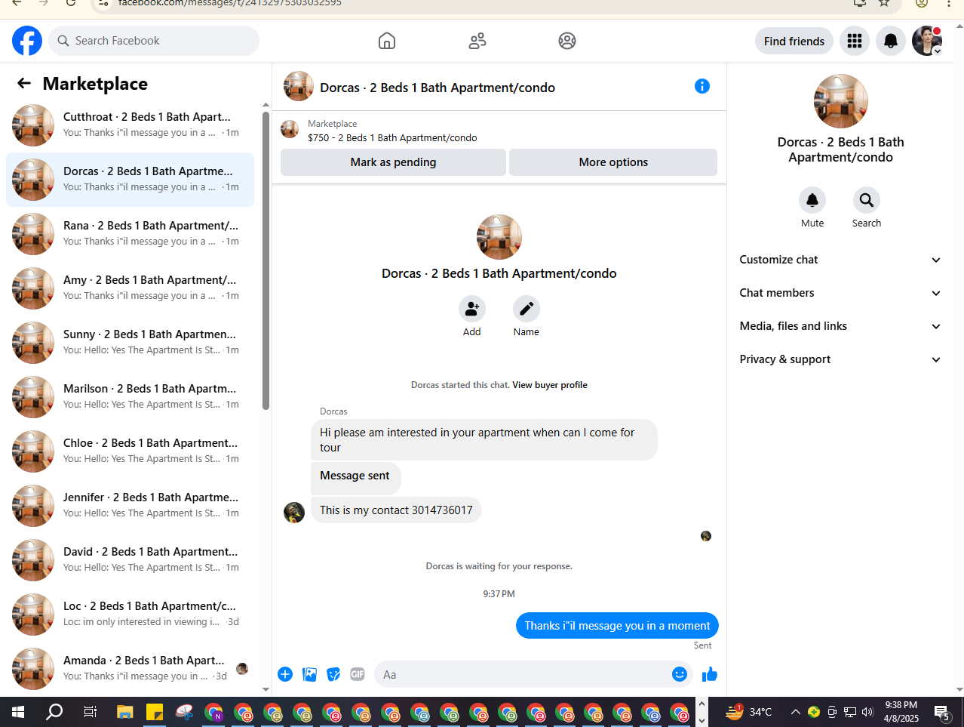Expand Media, files and links section
Screen dimensions: 964x727
click(x=840, y=326)
